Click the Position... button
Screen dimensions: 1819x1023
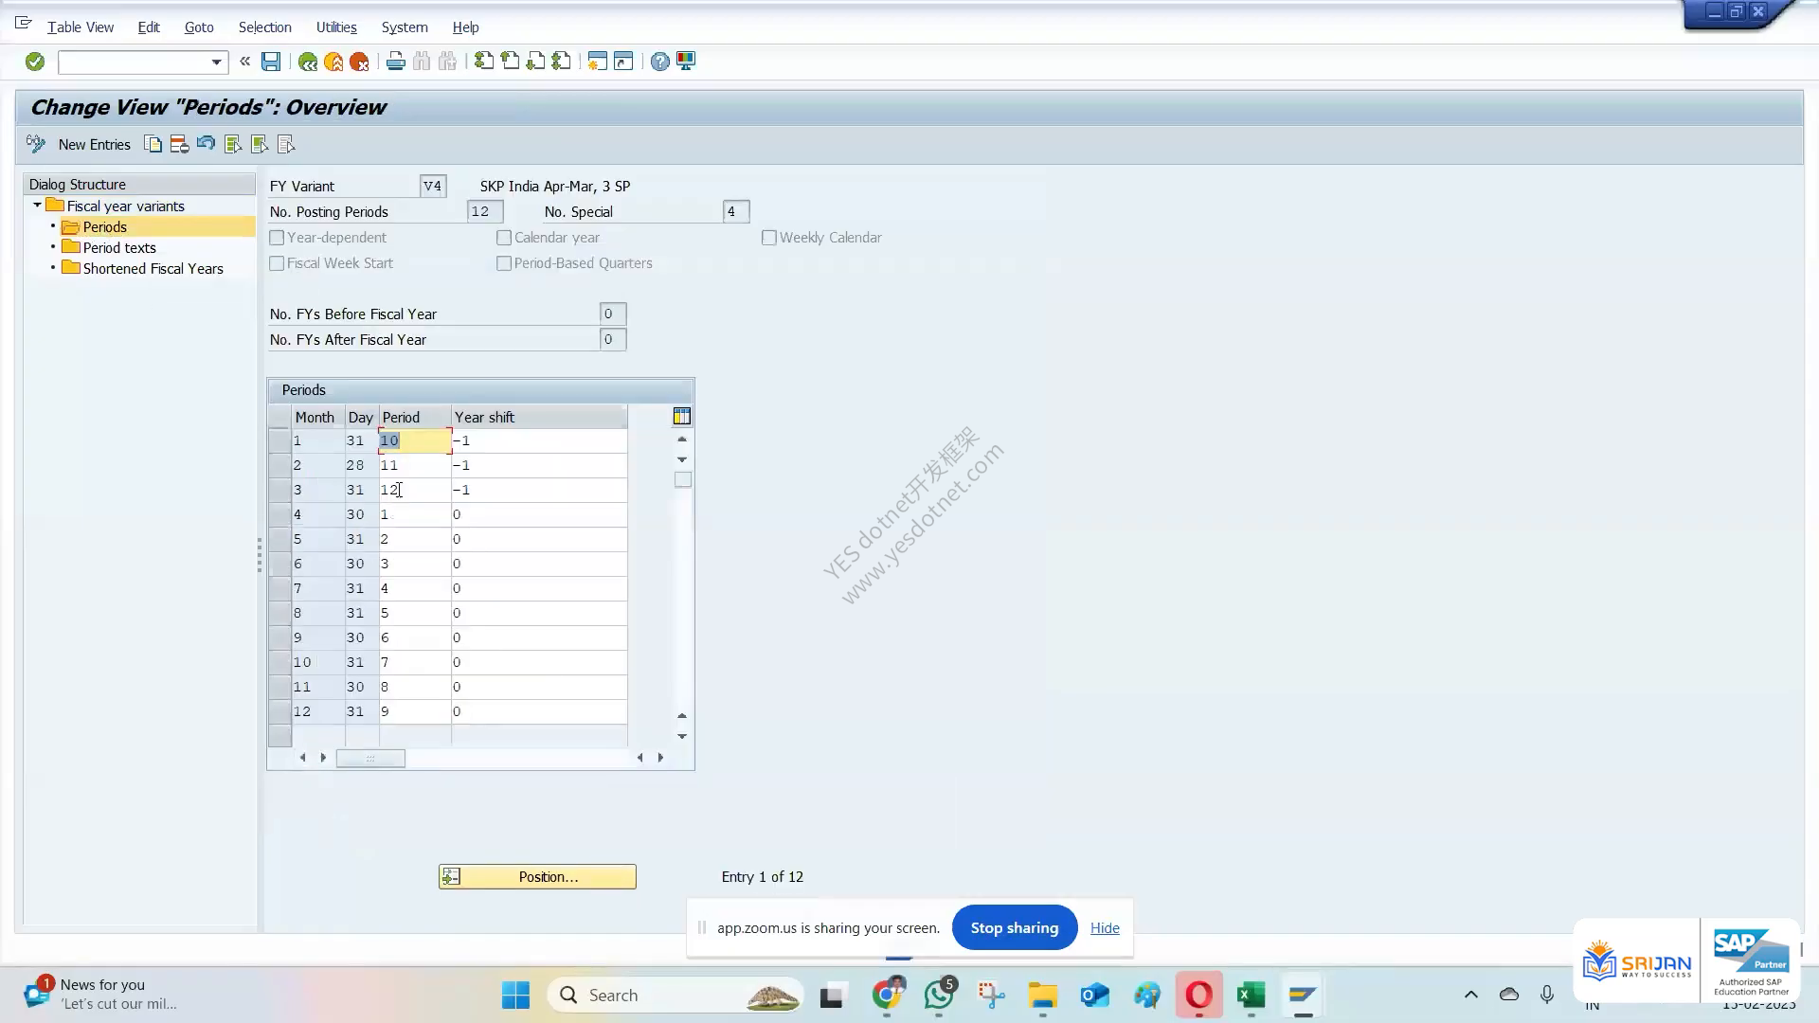point(537,877)
